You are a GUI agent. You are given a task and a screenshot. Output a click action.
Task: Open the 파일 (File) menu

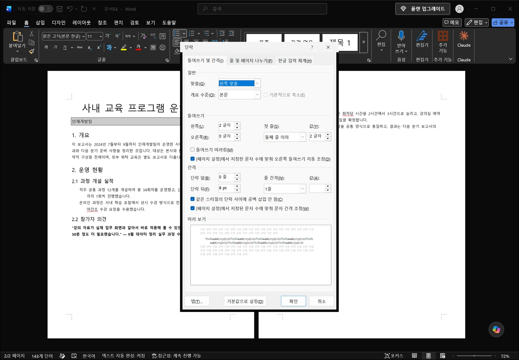point(11,22)
